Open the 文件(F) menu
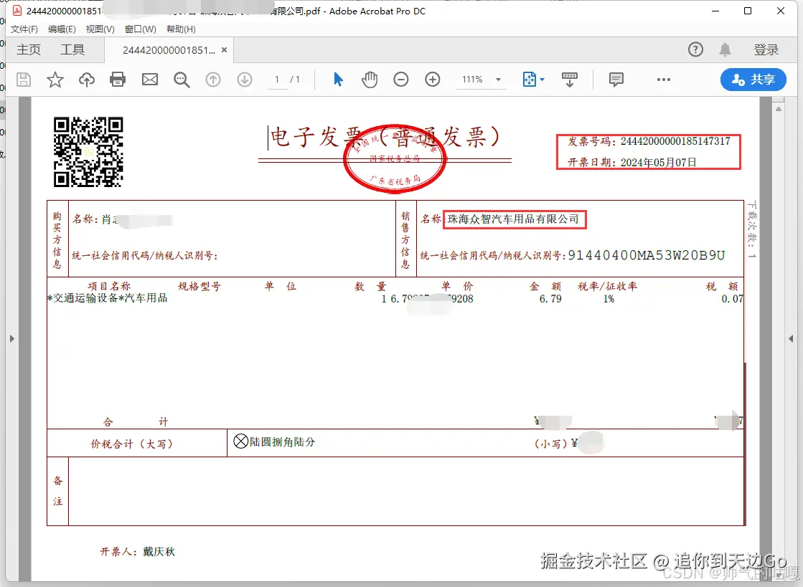803x587 pixels. click(24, 29)
